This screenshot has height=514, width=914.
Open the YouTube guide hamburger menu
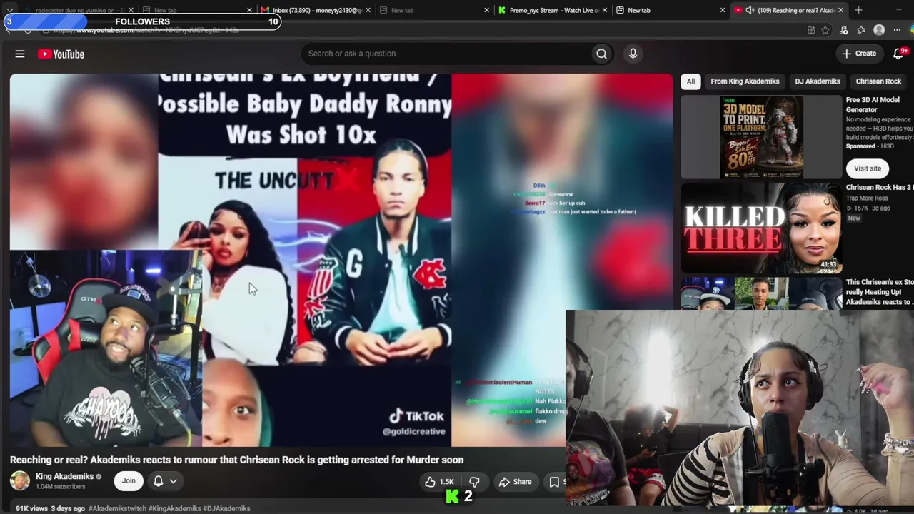point(20,54)
